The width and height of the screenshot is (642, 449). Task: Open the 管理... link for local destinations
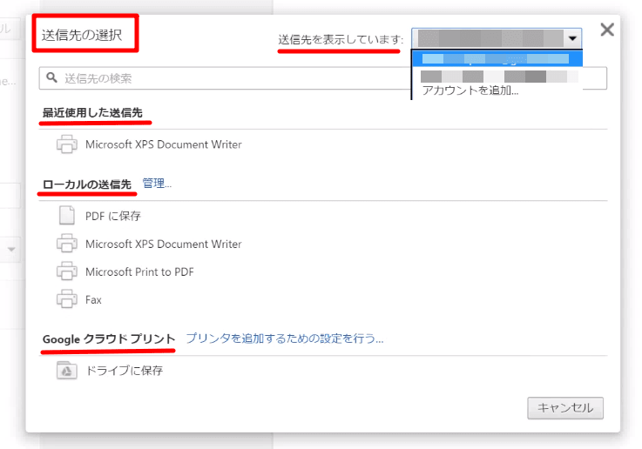157,184
